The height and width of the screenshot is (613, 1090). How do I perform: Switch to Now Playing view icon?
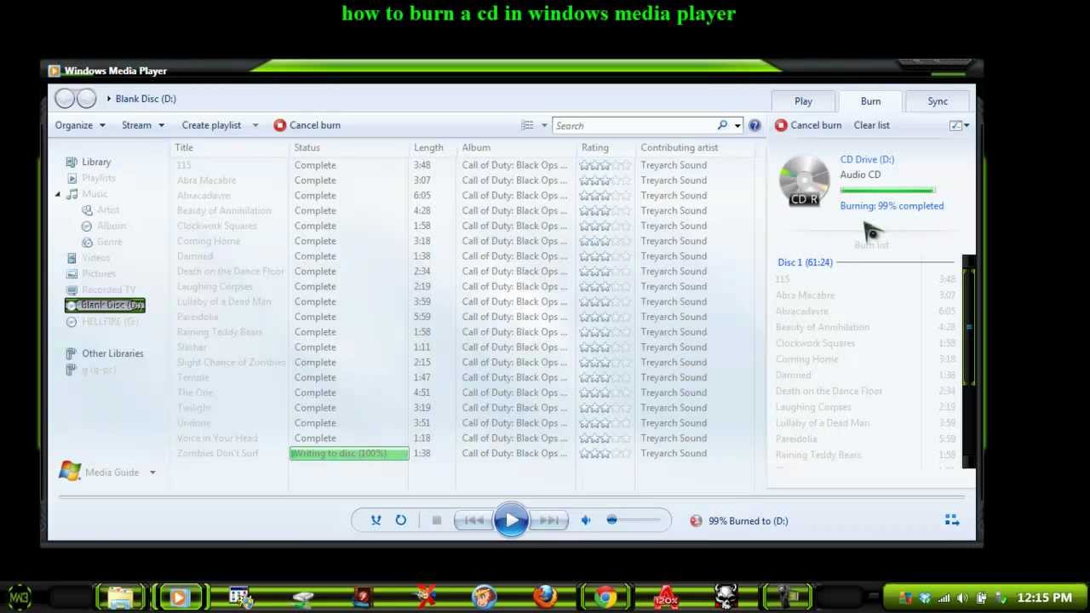click(952, 520)
